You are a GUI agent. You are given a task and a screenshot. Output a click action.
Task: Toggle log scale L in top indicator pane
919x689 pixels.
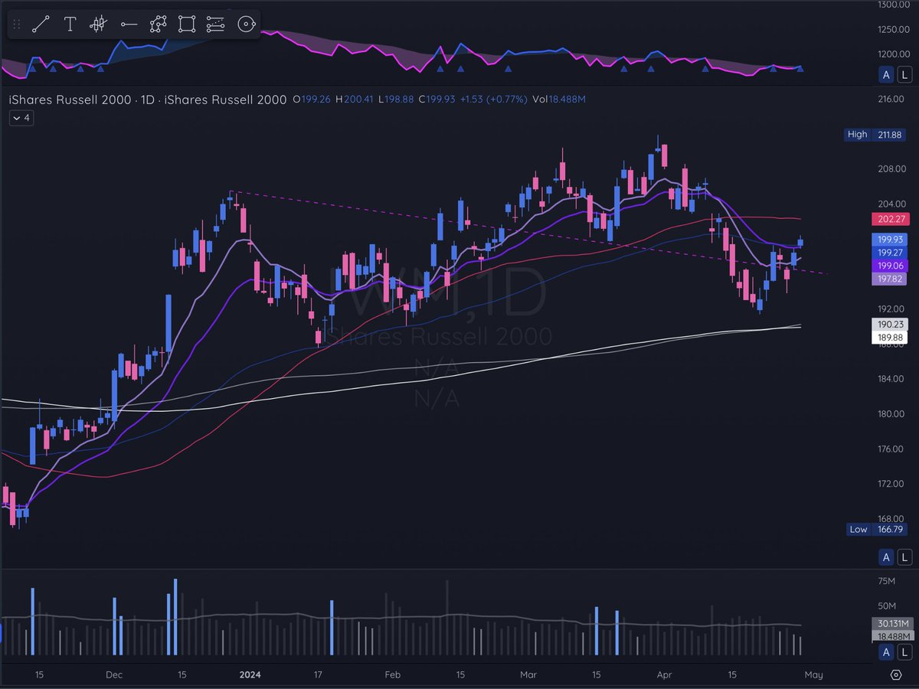(904, 74)
